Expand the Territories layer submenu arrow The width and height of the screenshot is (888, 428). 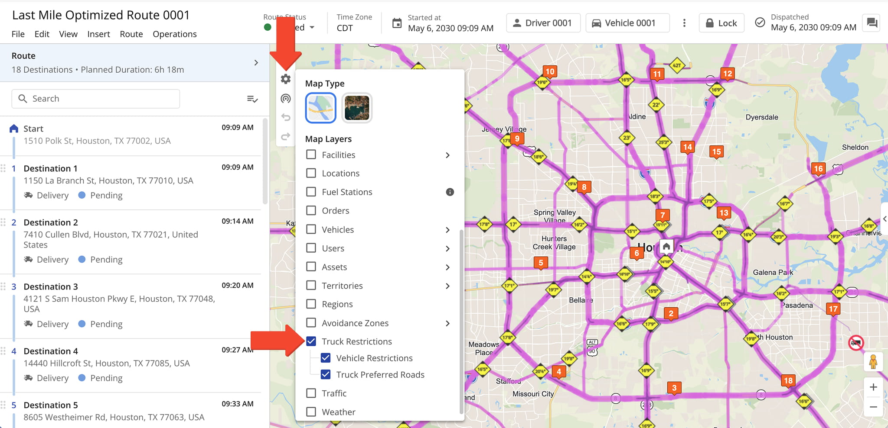(x=447, y=286)
